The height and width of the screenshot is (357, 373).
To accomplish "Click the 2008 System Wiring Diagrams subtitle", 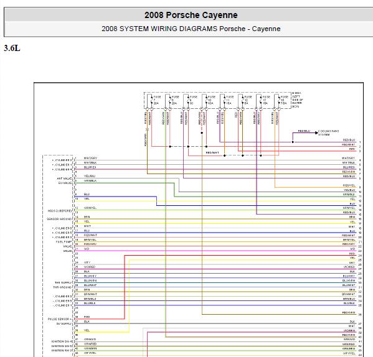I will click(191, 29).
